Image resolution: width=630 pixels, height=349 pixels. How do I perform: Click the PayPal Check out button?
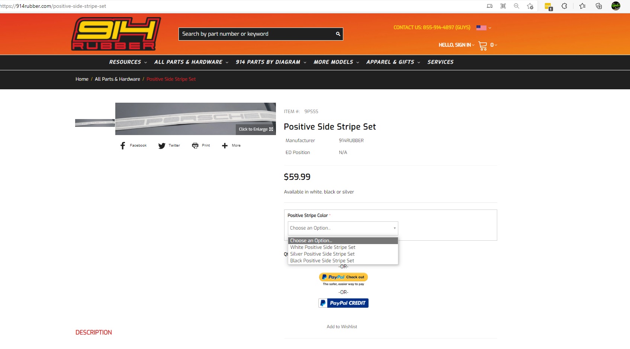pos(343,277)
